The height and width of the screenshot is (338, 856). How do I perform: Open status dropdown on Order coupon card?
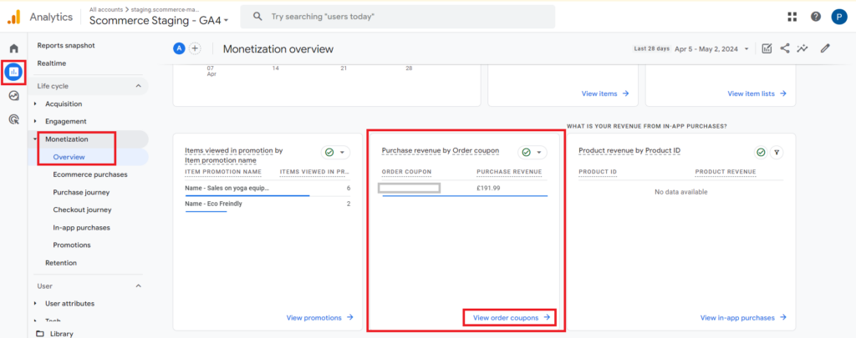click(532, 152)
